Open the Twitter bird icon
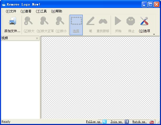 point(105,122)
